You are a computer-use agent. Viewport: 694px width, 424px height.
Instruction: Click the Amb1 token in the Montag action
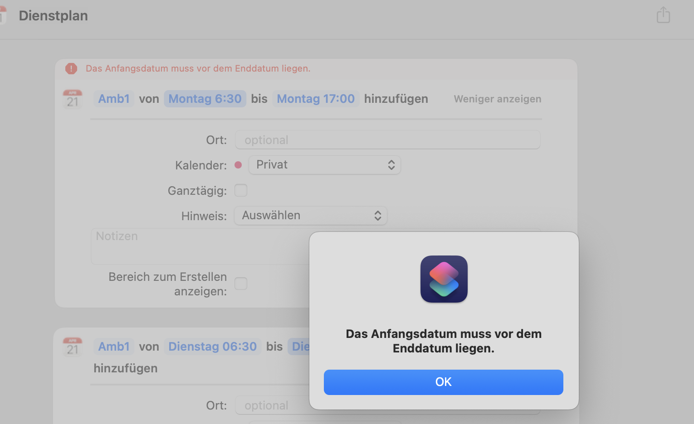pos(114,99)
